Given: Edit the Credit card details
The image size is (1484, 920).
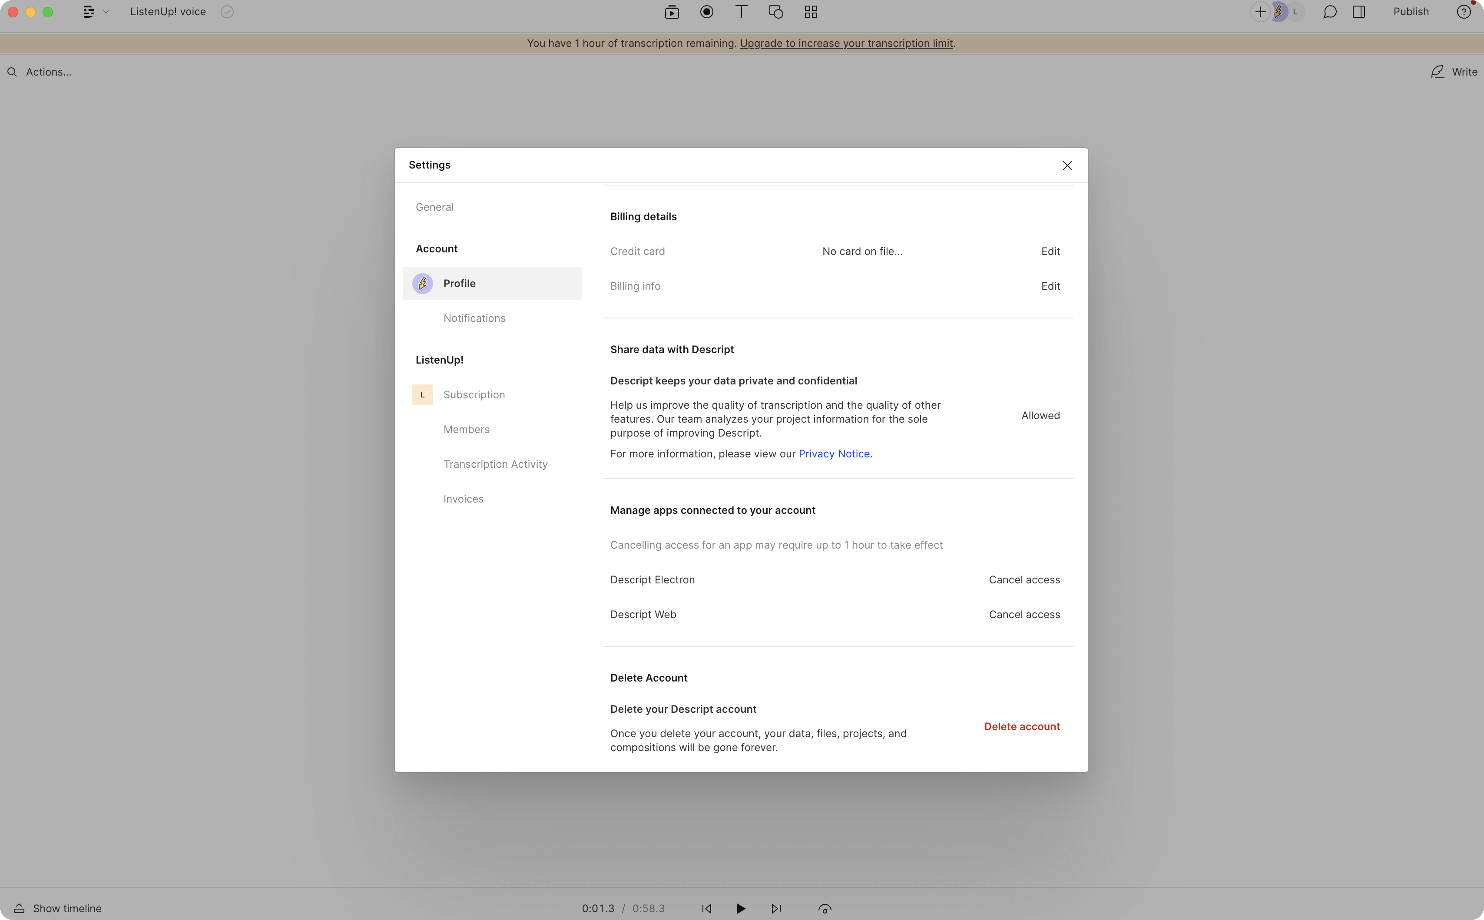Looking at the screenshot, I should tap(1050, 252).
